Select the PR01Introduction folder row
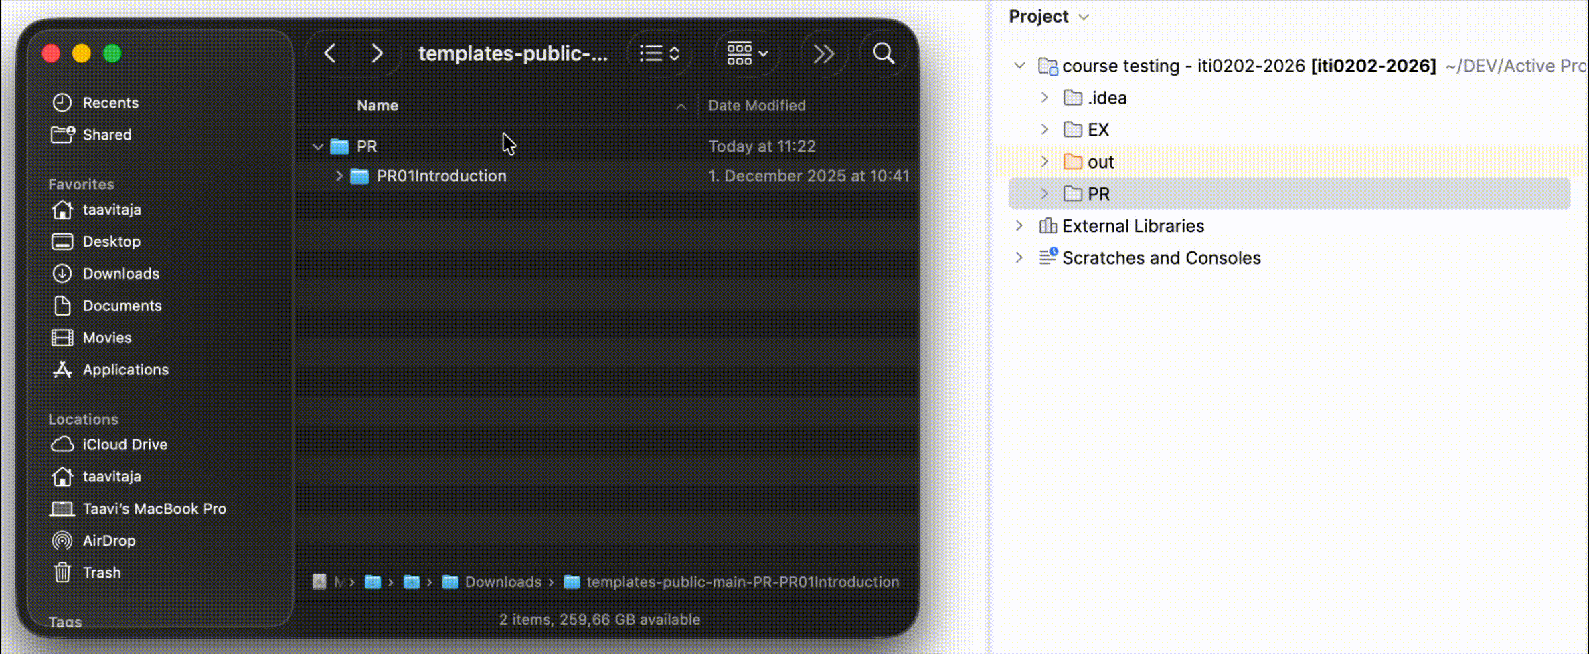1589x654 pixels. tap(442, 175)
